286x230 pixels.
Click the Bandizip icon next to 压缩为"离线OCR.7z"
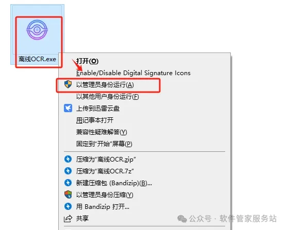coord(68,171)
